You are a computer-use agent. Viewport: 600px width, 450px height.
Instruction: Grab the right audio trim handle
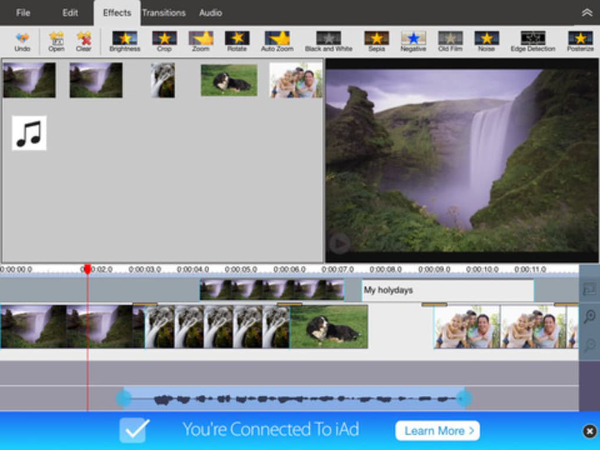tap(464, 399)
